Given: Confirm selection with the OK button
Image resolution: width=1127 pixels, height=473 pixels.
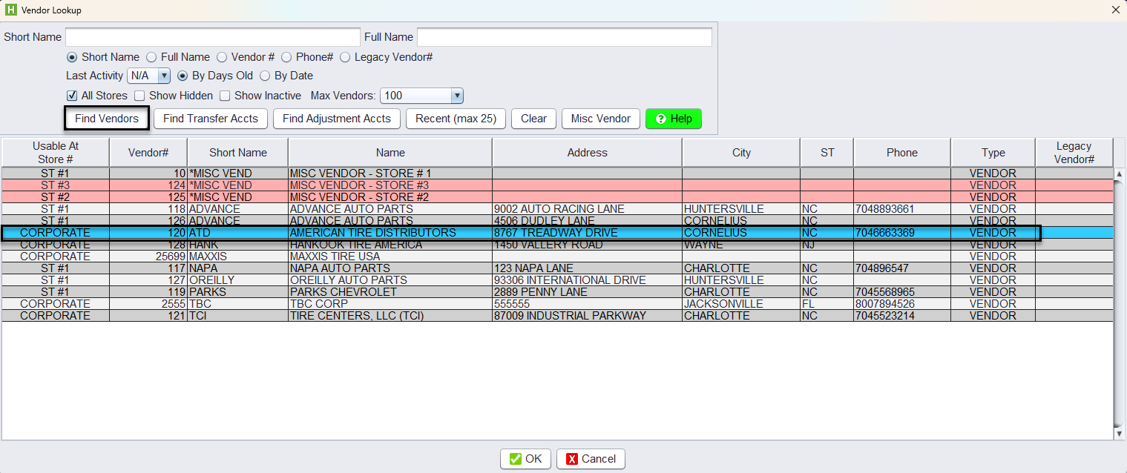Looking at the screenshot, I should click(525, 459).
